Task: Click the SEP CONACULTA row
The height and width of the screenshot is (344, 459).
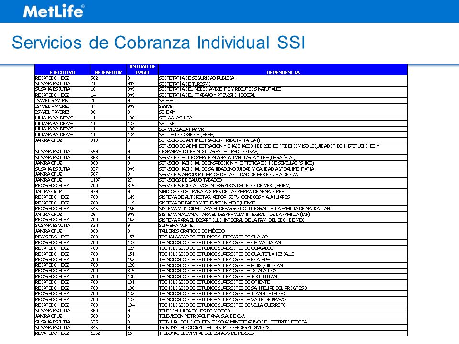Action: tap(221, 118)
